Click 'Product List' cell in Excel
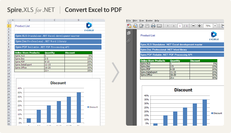 click(22, 26)
